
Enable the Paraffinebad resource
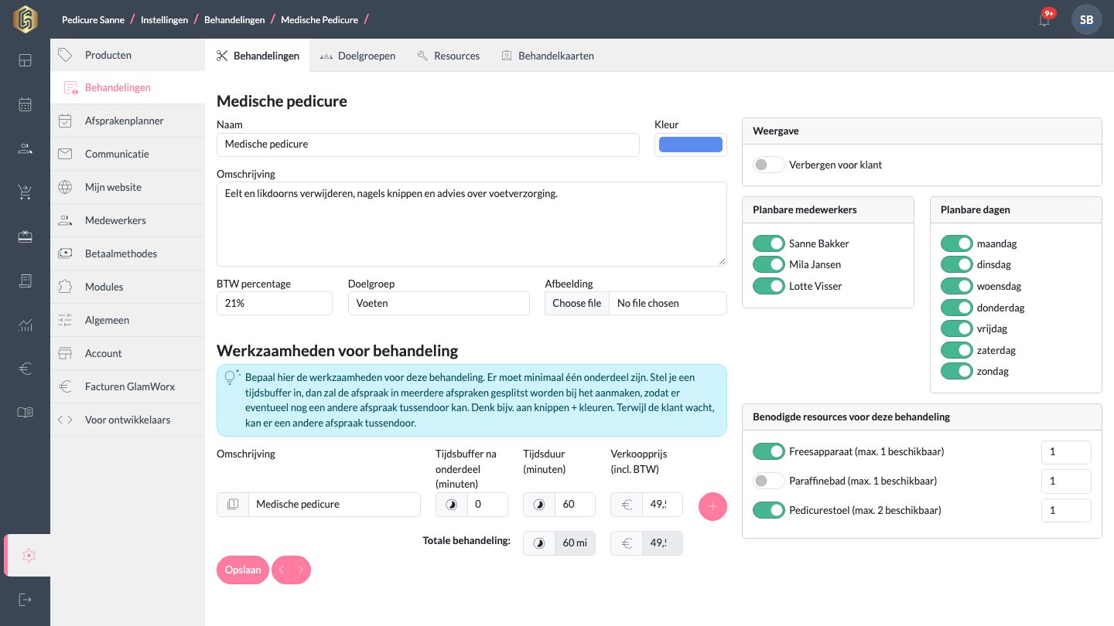coord(768,481)
